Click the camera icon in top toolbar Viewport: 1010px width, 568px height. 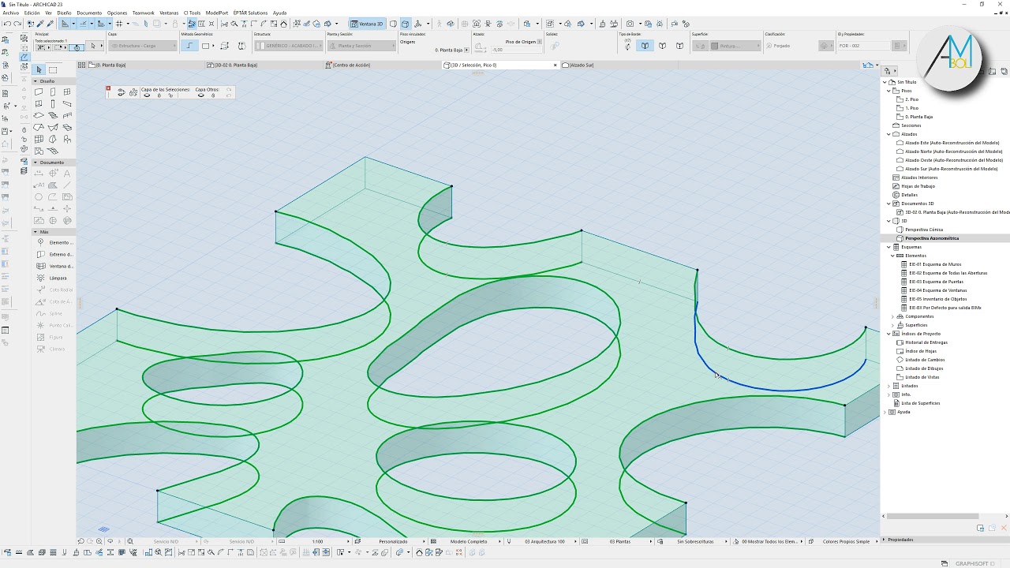(x=630, y=24)
